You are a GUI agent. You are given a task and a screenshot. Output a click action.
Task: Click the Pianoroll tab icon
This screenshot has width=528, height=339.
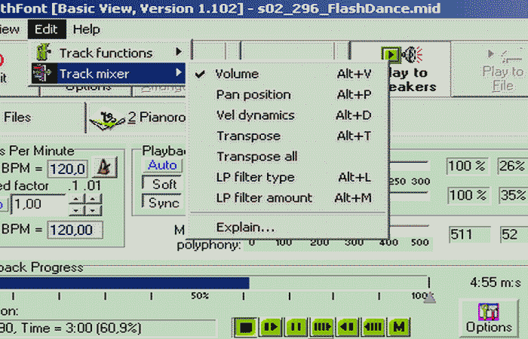point(107,117)
